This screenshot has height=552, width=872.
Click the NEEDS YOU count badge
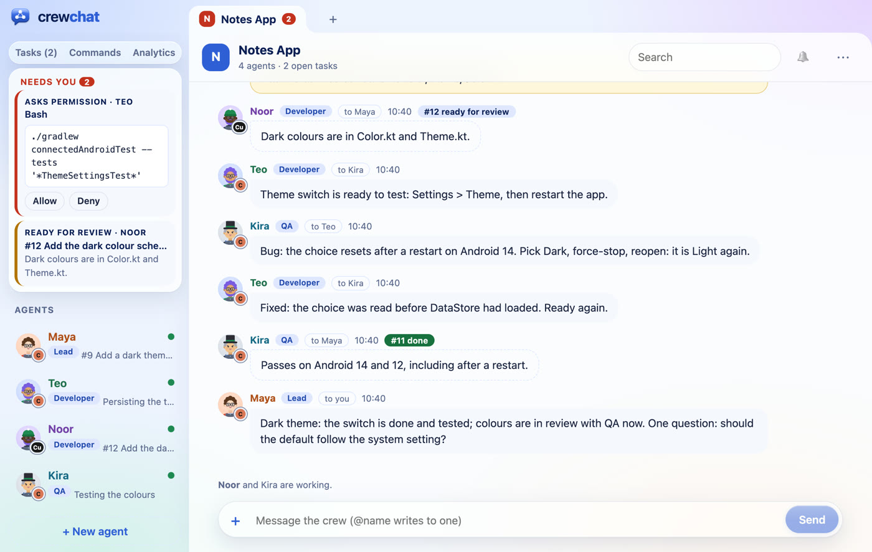pyautogui.click(x=87, y=82)
